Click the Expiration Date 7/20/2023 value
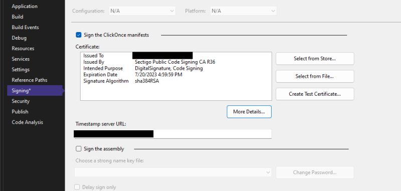 click(x=158, y=75)
